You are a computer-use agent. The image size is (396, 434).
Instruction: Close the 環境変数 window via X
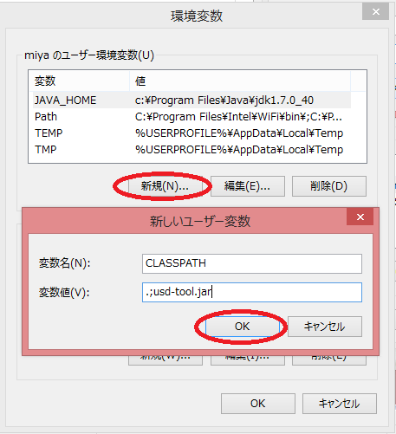tap(376, 12)
